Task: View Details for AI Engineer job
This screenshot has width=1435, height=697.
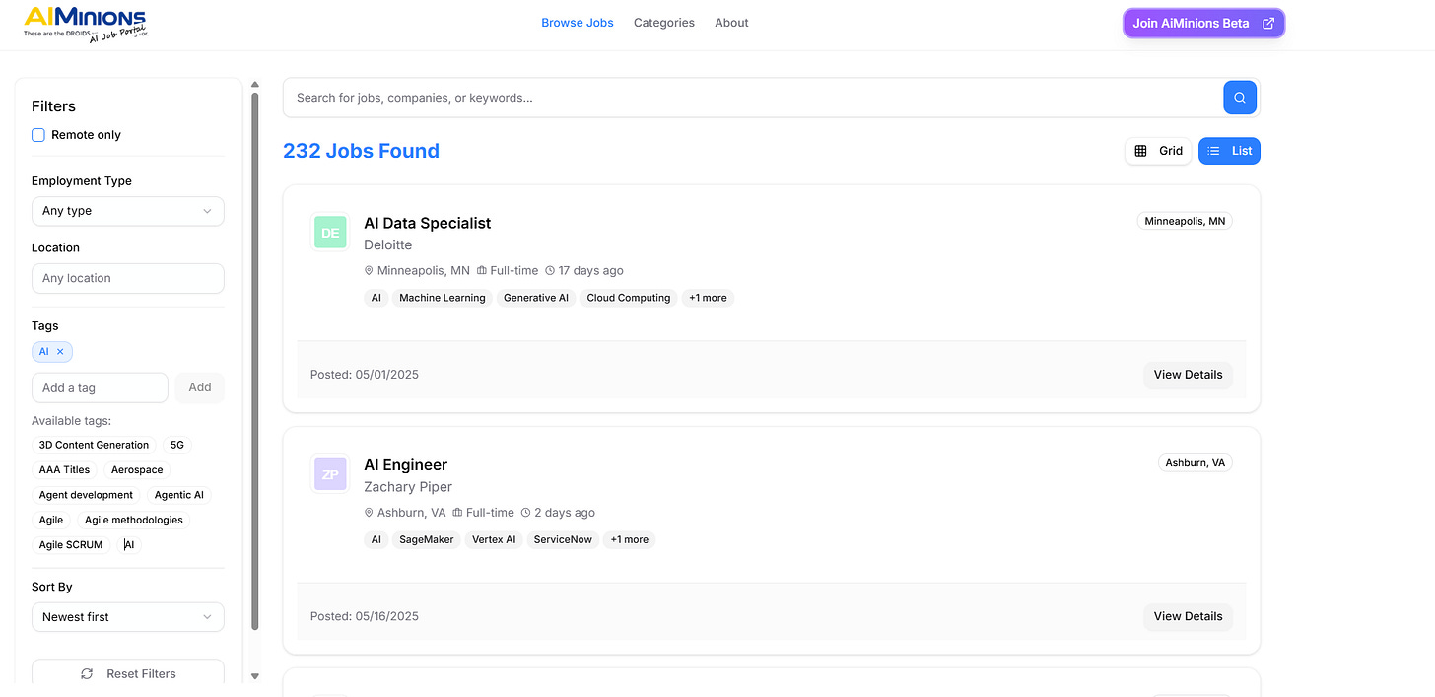Action: click(1188, 616)
